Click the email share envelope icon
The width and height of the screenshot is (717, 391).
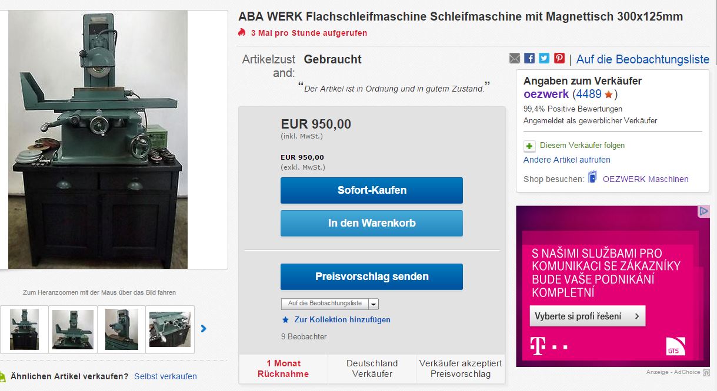(515, 58)
